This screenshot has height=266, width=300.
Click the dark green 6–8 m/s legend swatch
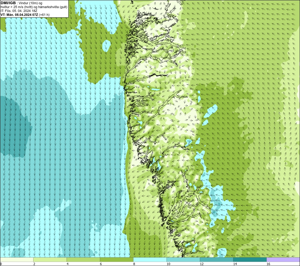point(117,259)
